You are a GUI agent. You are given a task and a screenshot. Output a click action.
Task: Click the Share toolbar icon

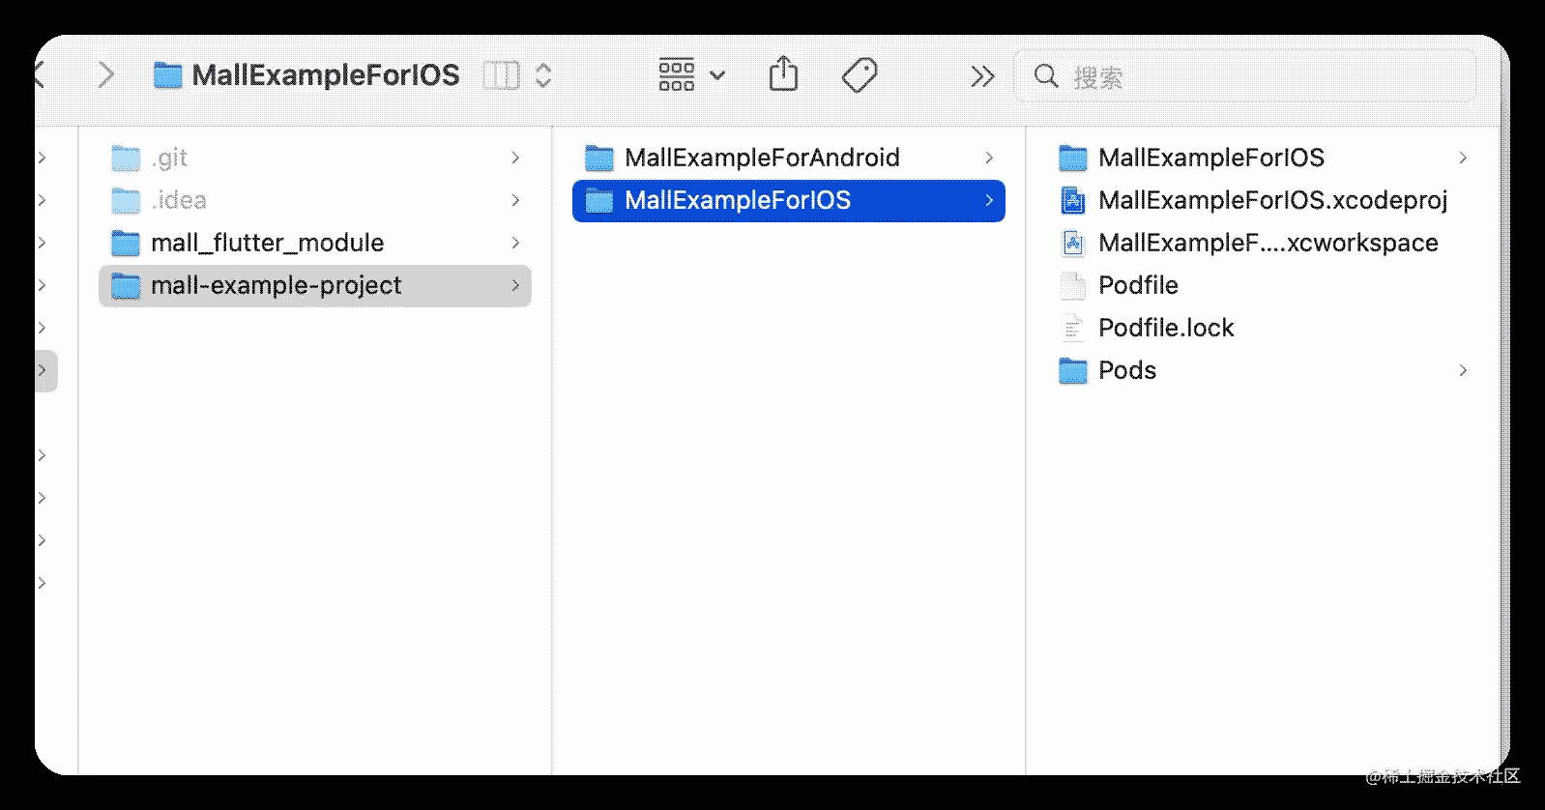(783, 73)
